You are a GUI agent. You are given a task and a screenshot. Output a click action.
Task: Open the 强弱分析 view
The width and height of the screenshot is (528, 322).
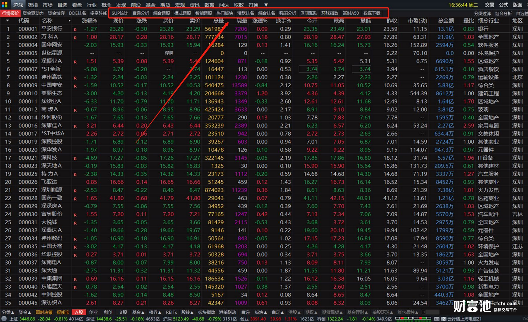click(288, 13)
